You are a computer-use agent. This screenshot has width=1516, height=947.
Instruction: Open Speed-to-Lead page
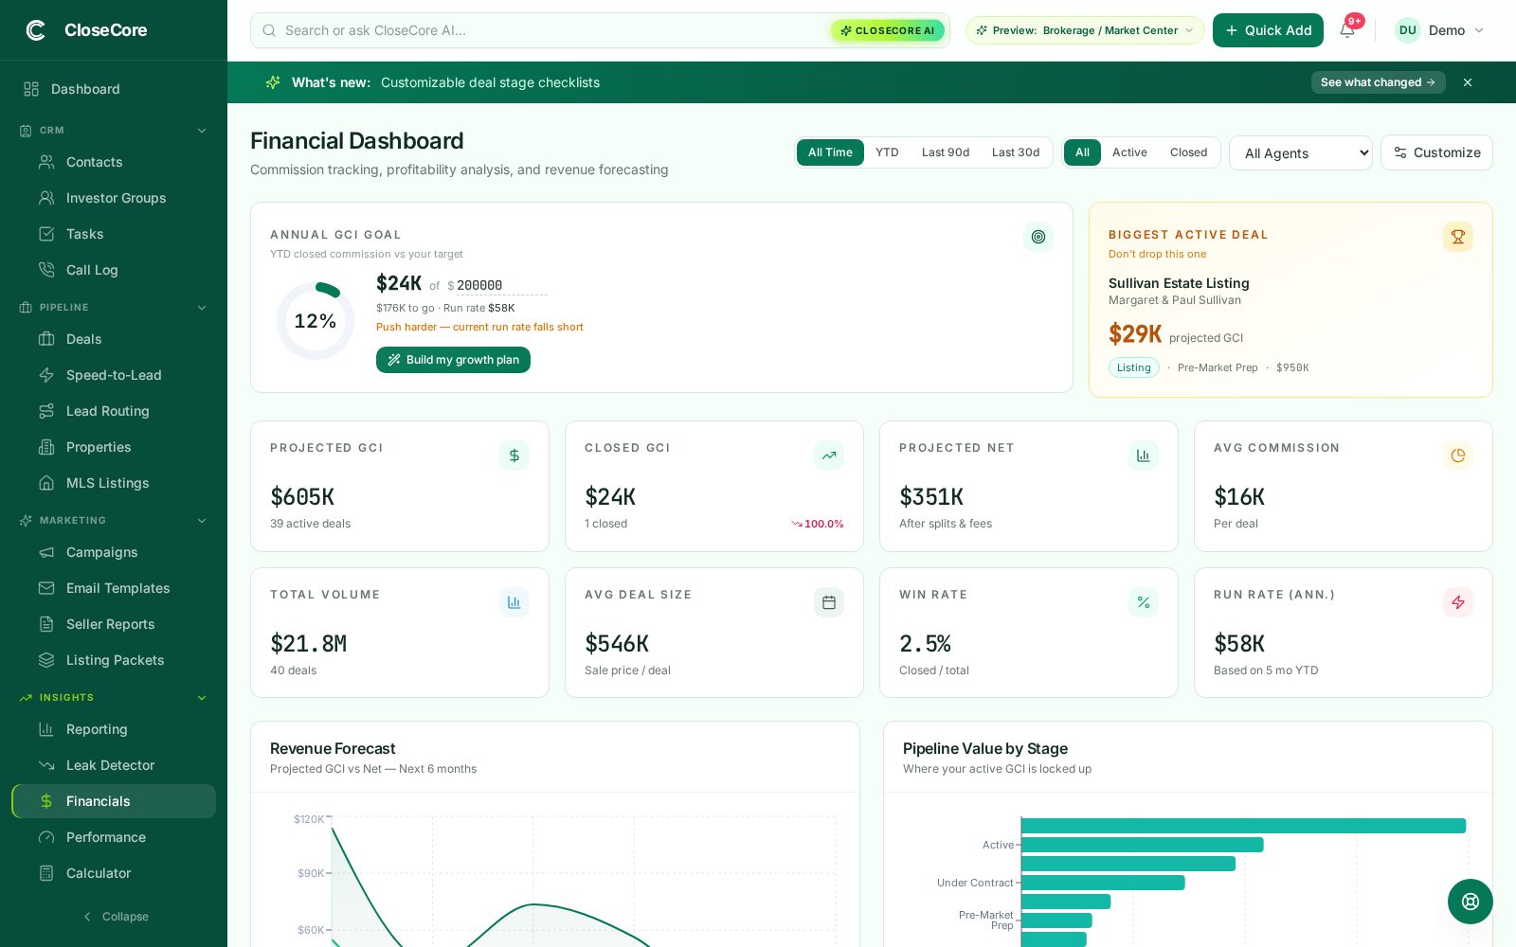[x=114, y=375]
